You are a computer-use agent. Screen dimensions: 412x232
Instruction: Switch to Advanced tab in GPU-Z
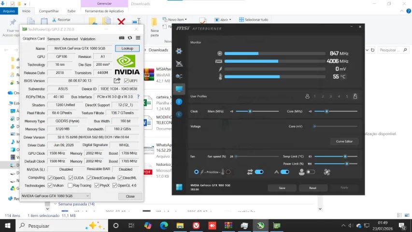70,39
